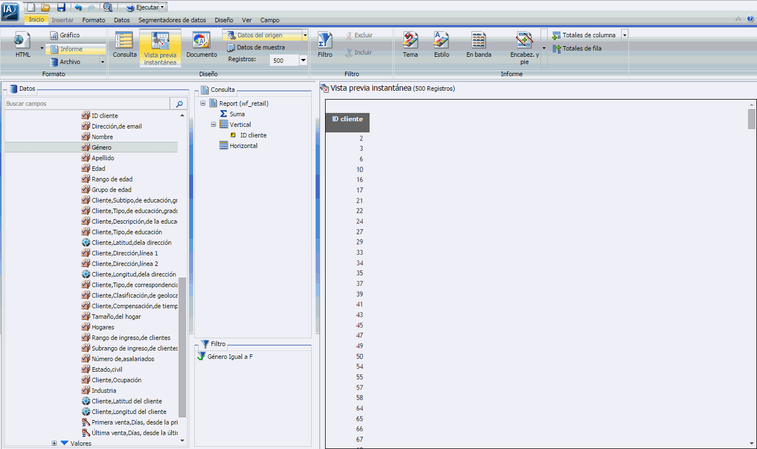
Task: Click the preview magnifier icon in the quick toolbar
Action: (107, 7)
